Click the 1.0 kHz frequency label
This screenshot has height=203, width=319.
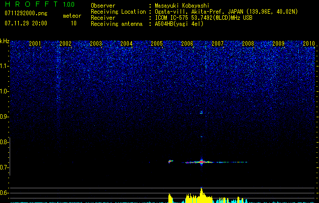4,91
